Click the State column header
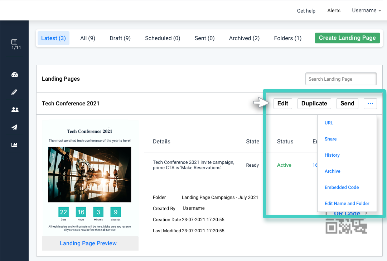 click(252, 141)
